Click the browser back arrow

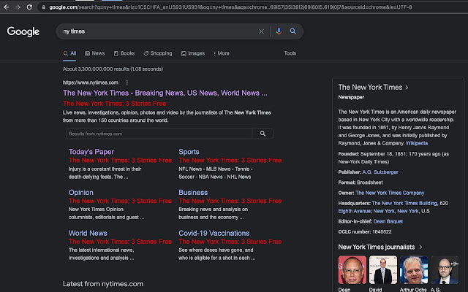click(x=7, y=7)
